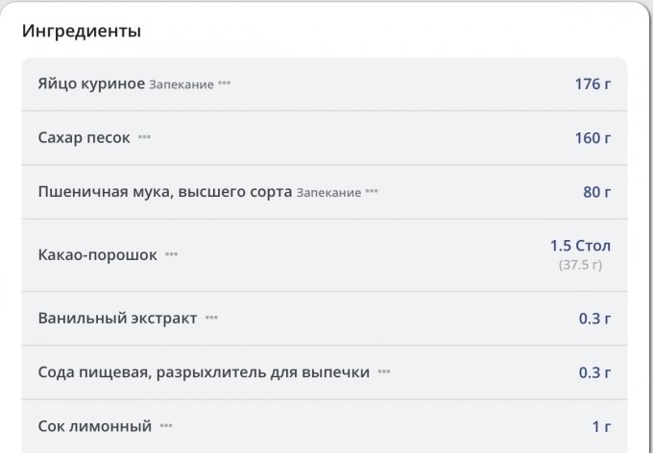This screenshot has width=653, height=453.
Task: Open options dots beside Сода пищевая
Action: coord(384,371)
